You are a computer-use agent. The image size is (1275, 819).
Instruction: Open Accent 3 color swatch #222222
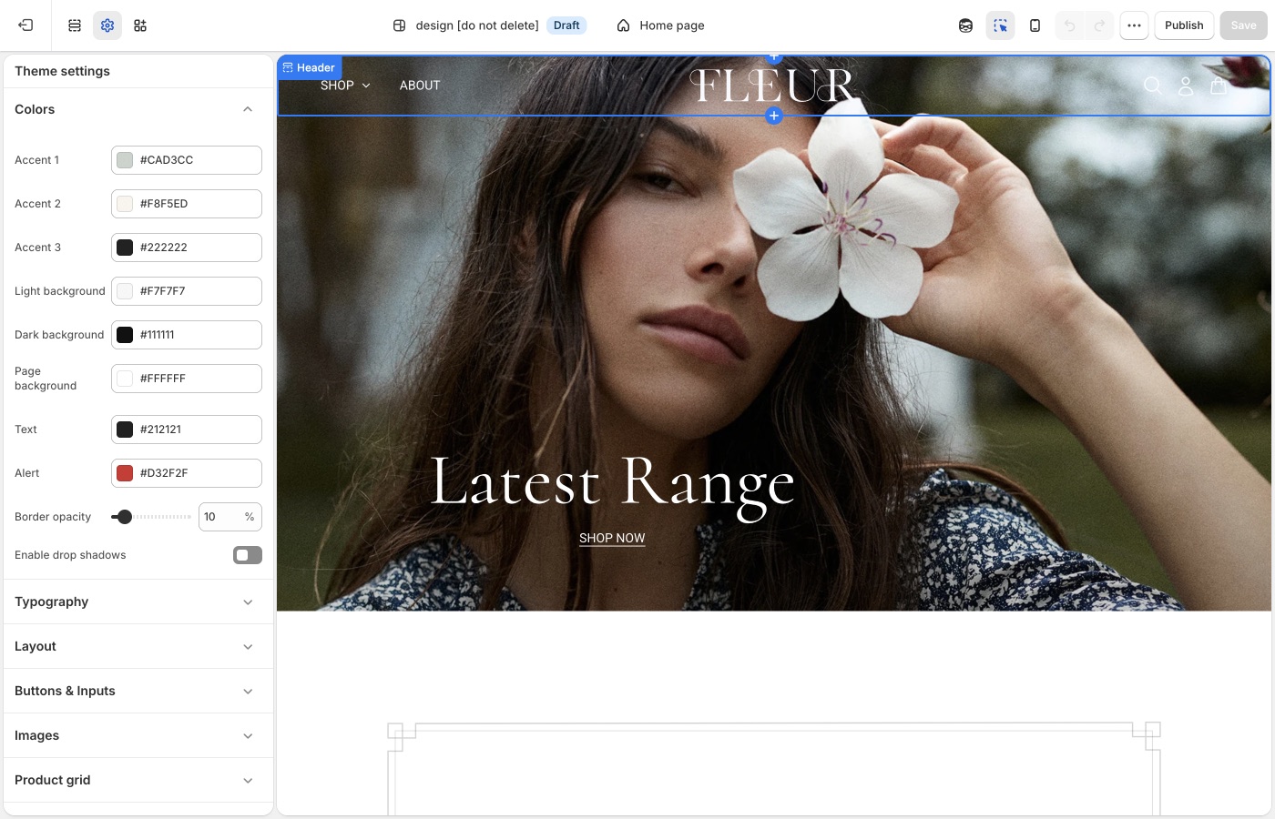point(125,248)
